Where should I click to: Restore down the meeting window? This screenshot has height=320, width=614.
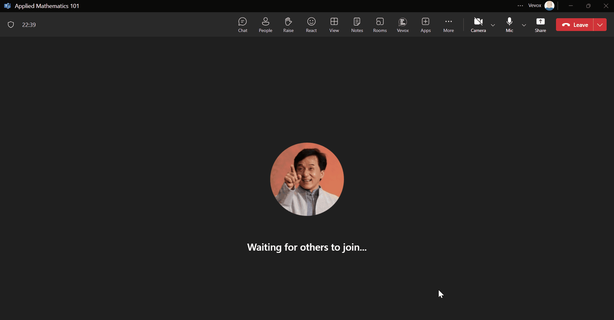tap(588, 6)
